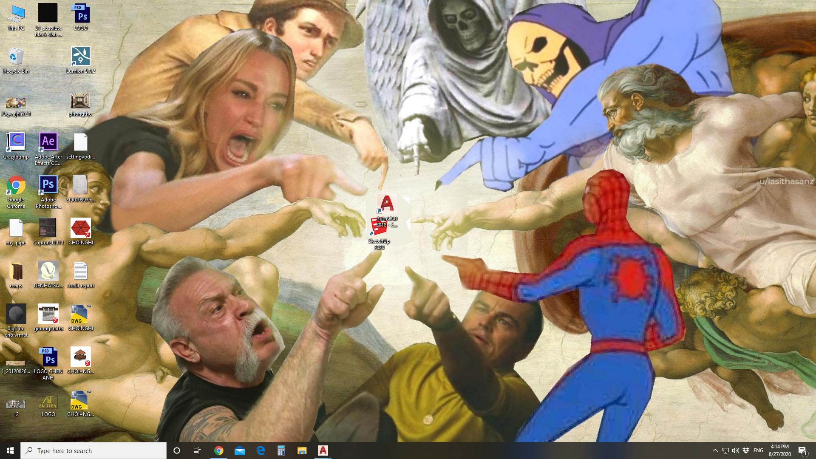816x459 pixels.
Task: Select the Audit report document
Action: 81,275
